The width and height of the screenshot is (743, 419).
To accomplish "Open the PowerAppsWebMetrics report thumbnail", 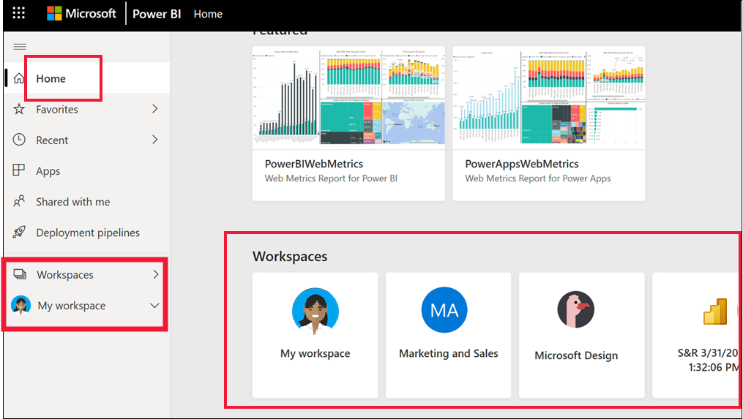I will pos(549,96).
